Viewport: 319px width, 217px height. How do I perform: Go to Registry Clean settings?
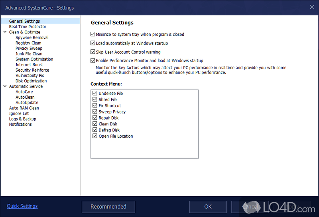tap(28, 43)
